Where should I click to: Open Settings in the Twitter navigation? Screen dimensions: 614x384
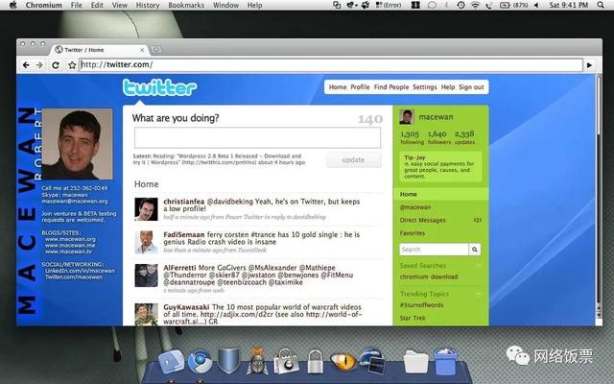tap(424, 87)
